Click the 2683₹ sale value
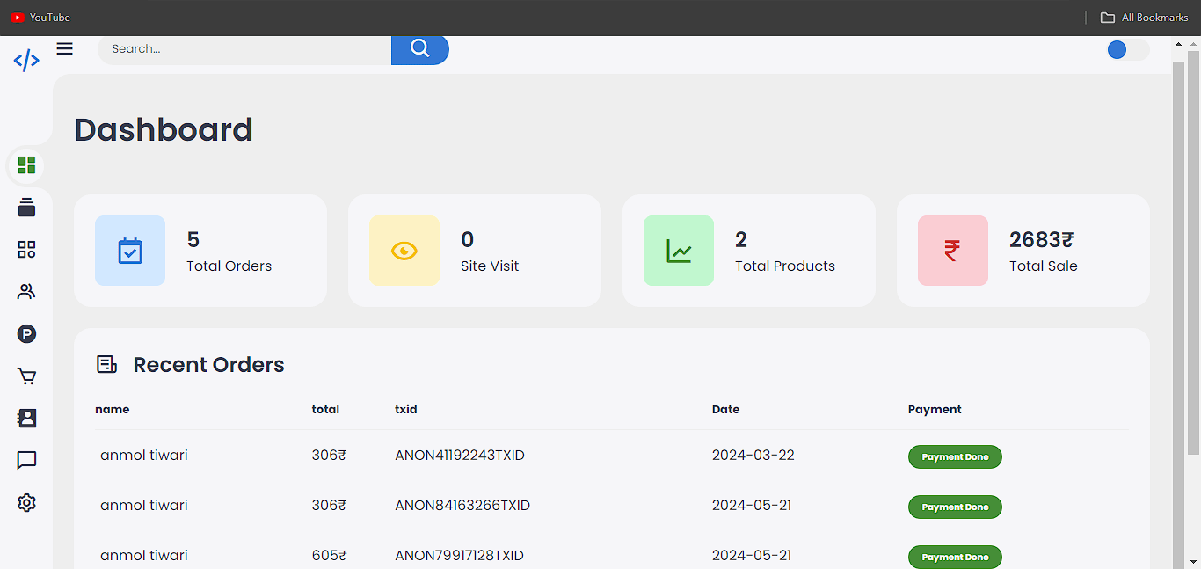Image resolution: width=1201 pixels, height=569 pixels. [x=1041, y=239]
